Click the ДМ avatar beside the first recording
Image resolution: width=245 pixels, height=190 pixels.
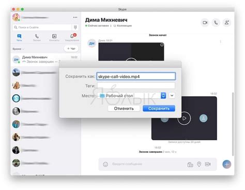click(x=91, y=43)
